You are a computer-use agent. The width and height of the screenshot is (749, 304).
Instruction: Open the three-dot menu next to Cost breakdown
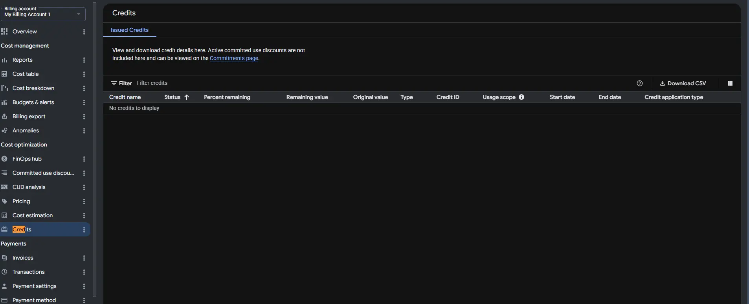pyautogui.click(x=84, y=88)
